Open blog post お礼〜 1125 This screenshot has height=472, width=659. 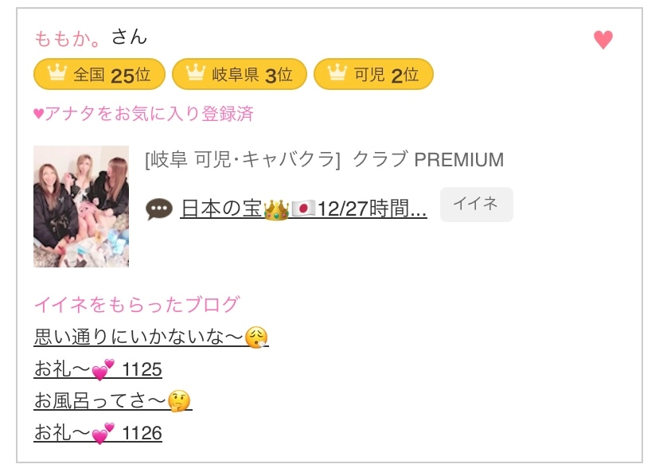98,369
